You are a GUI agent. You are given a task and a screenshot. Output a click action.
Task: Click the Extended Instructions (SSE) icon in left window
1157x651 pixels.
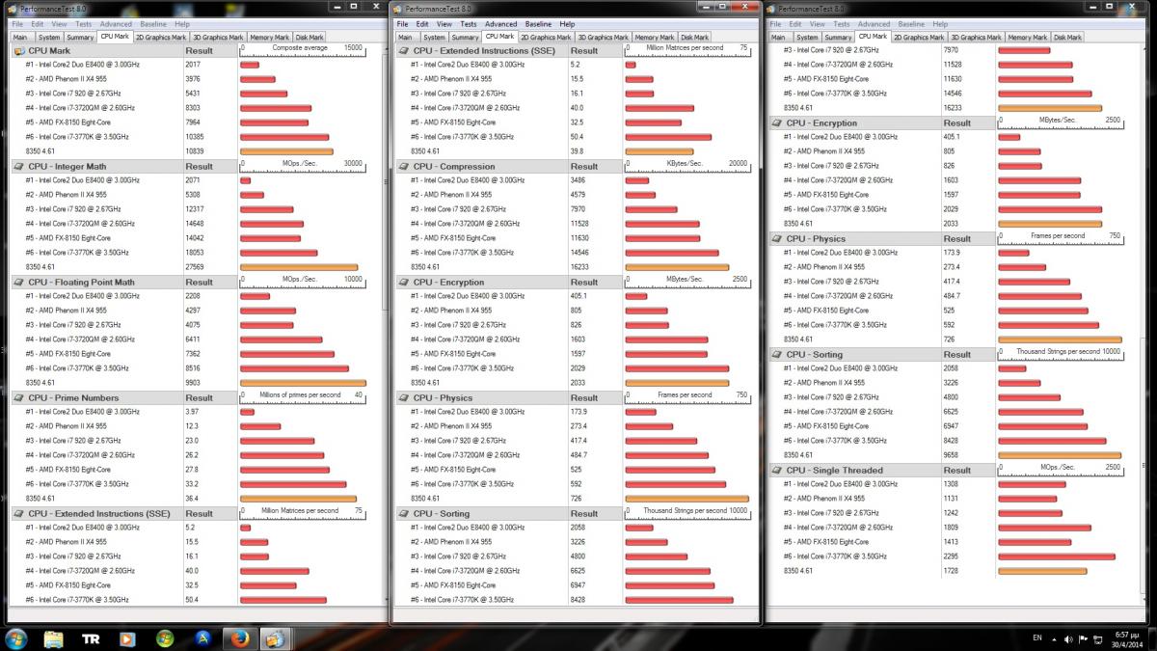click(19, 513)
